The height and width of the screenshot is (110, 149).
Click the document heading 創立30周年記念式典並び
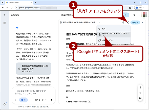(x=81, y=34)
